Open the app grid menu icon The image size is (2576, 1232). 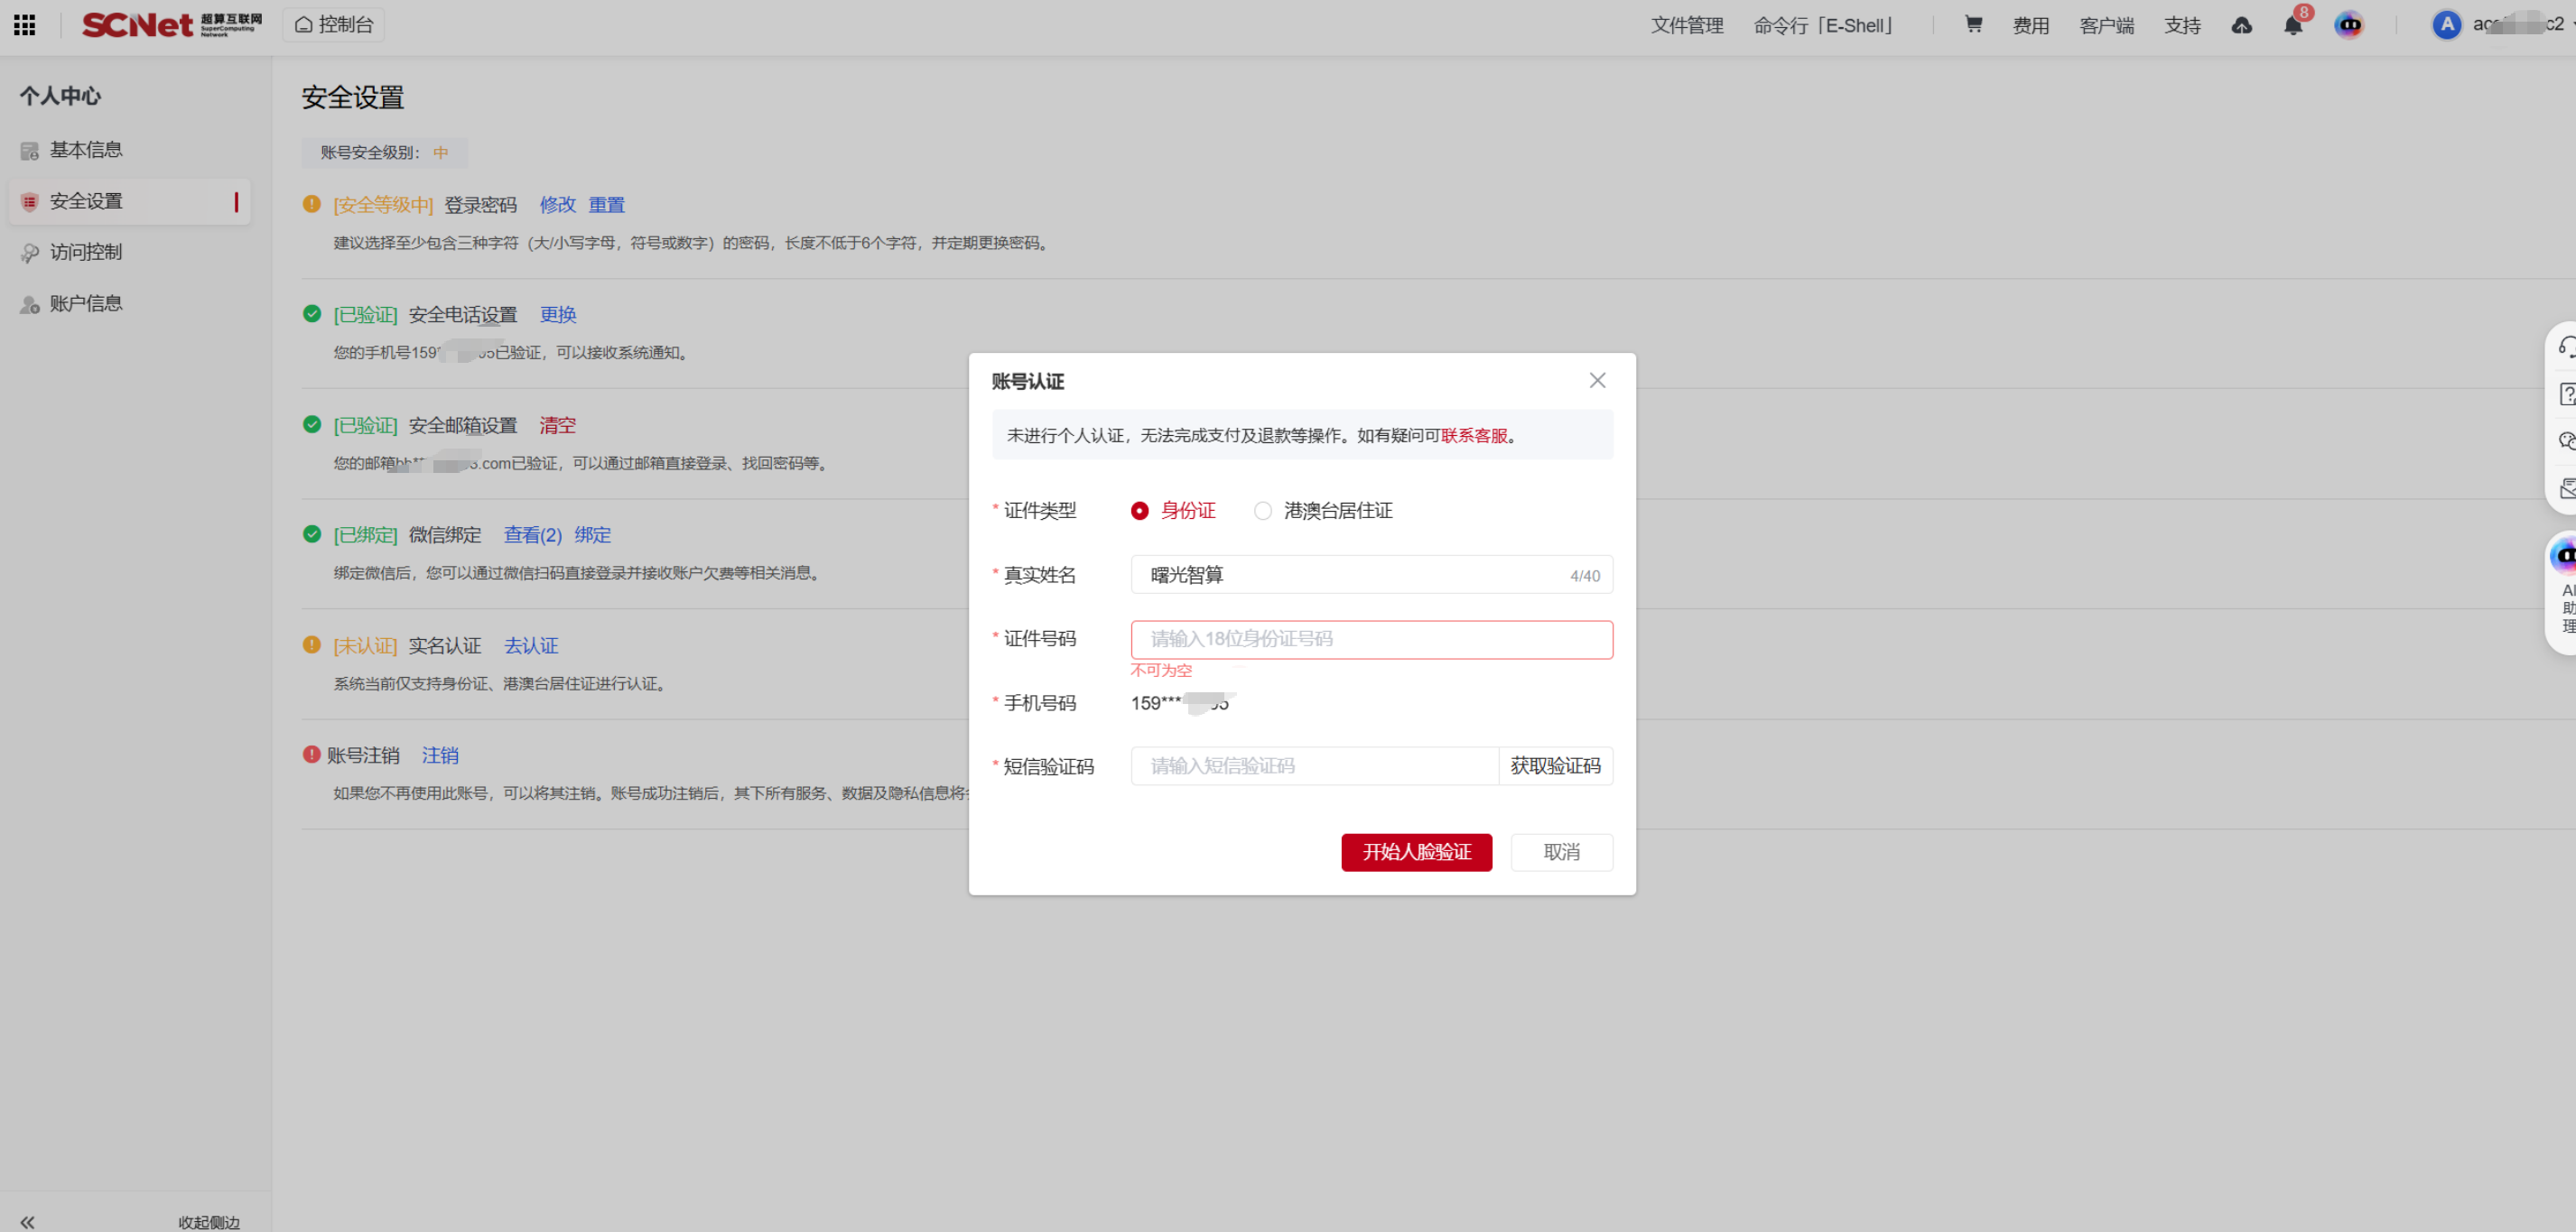pyautogui.click(x=25, y=25)
